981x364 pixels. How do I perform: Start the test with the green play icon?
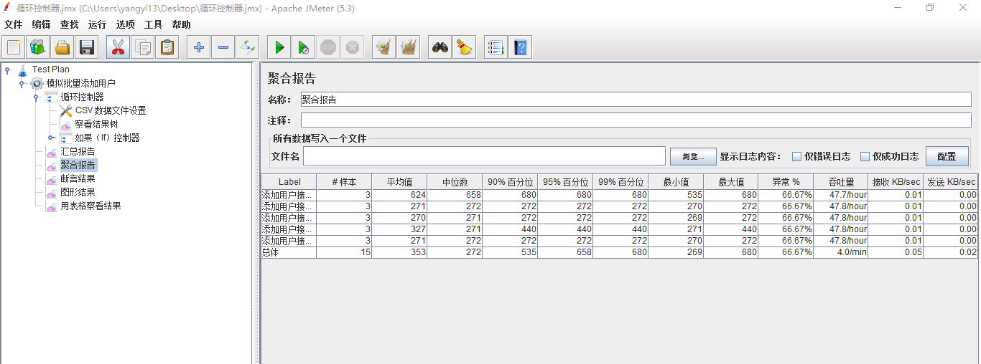279,48
